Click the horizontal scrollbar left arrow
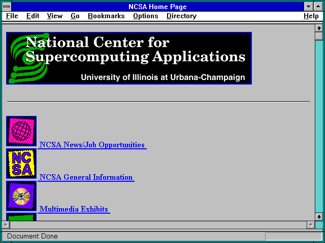325x243 pixels. pos(6,225)
